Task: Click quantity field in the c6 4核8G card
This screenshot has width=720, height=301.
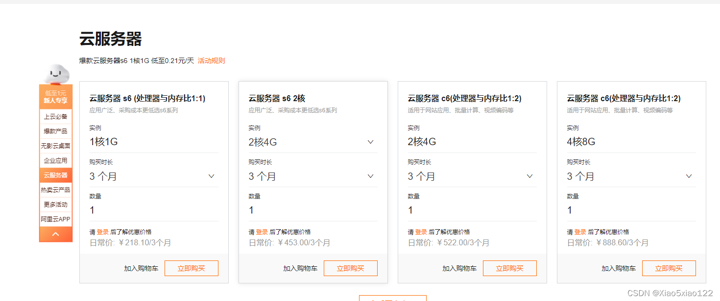Action: pos(631,211)
